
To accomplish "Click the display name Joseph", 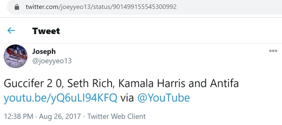I will [44, 51].
